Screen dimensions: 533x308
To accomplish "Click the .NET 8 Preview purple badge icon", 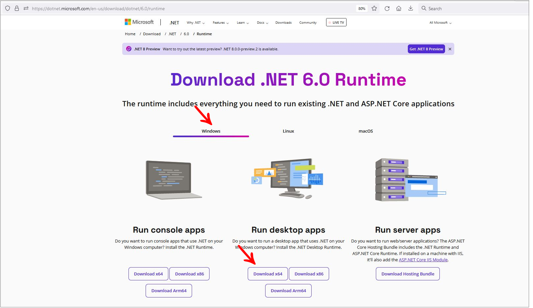I will point(129,49).
